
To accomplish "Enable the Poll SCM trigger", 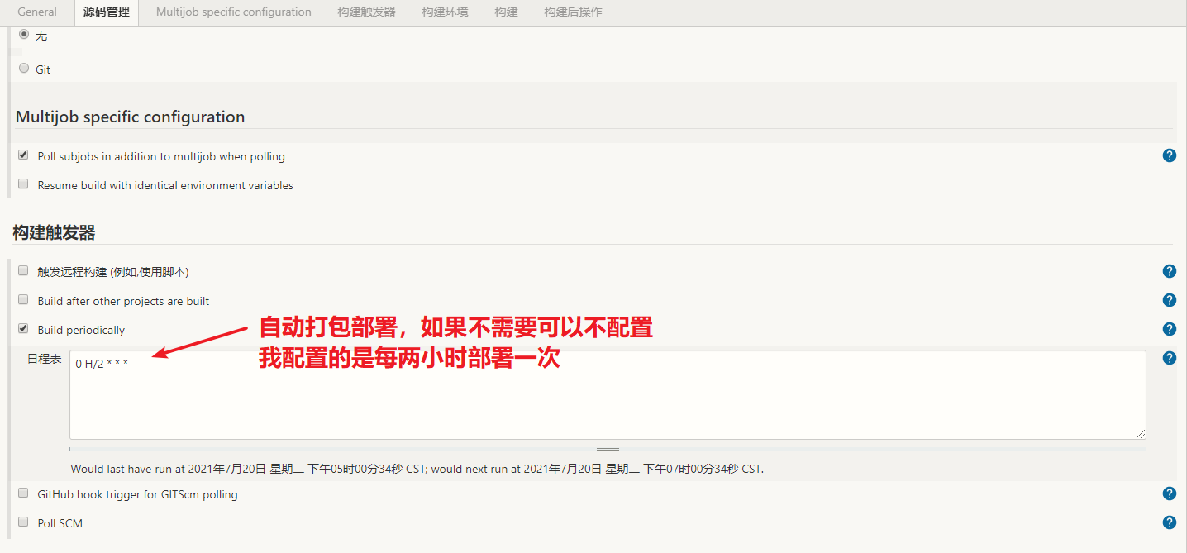I will coord(22,521).
